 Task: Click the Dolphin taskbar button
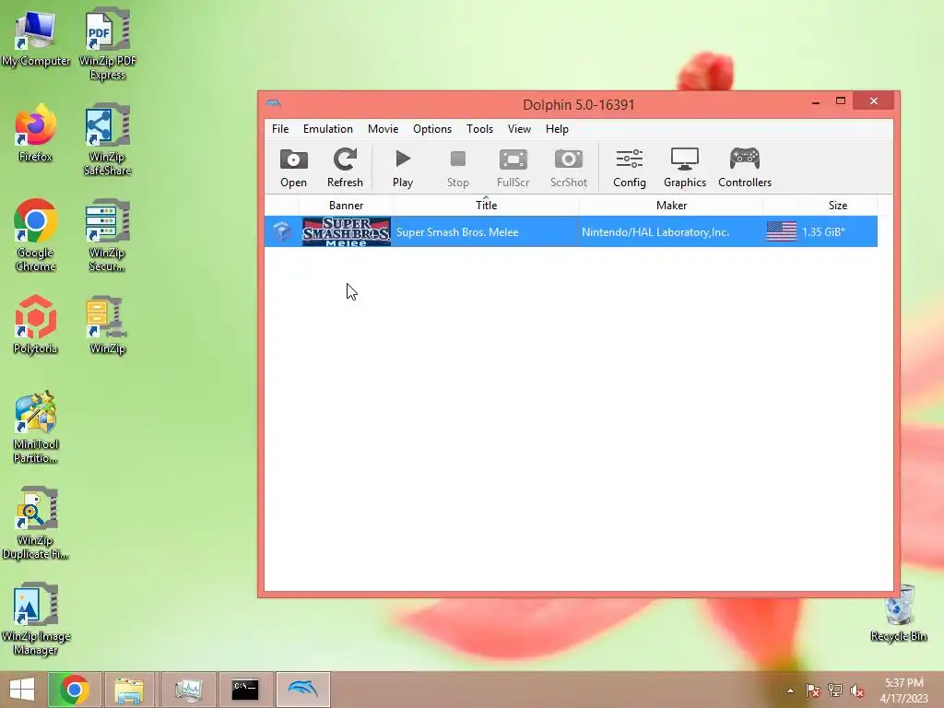click(x=302, y=690)
